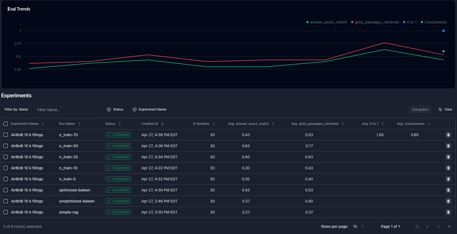The width and height of the screenshot is (457, 234).
Task: Click the 0.77 gold_passages_retrieved value
Action: pos(309,146)
